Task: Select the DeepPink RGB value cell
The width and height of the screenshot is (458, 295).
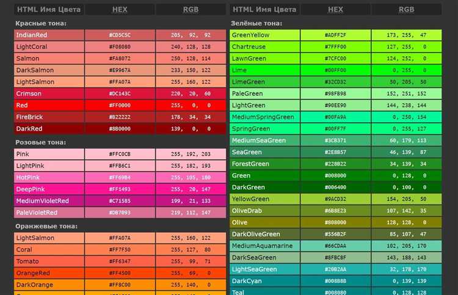Action: pyautogui.click(x=191, y=189)
